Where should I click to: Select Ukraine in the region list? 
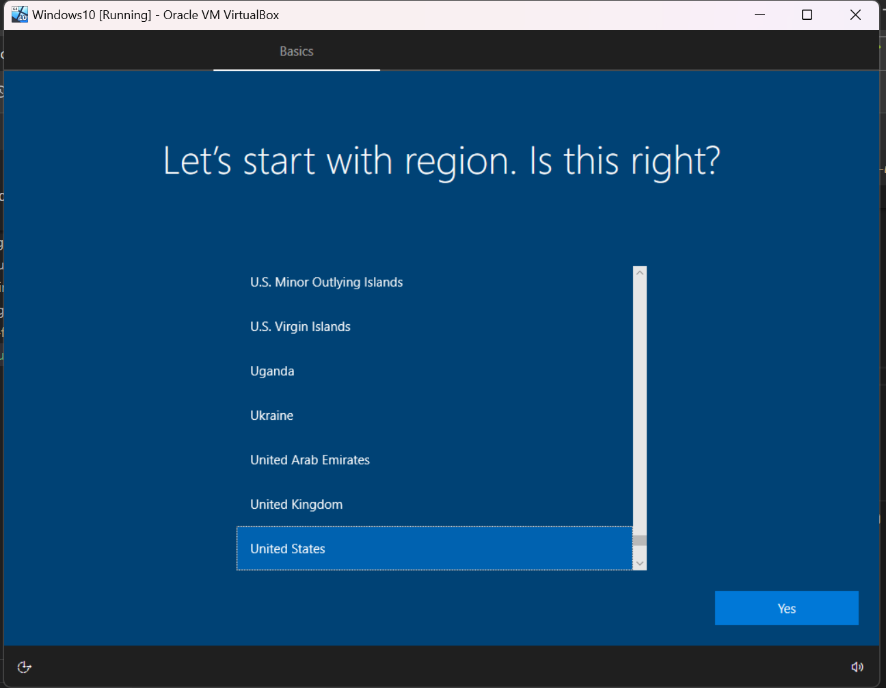(435, 415)
